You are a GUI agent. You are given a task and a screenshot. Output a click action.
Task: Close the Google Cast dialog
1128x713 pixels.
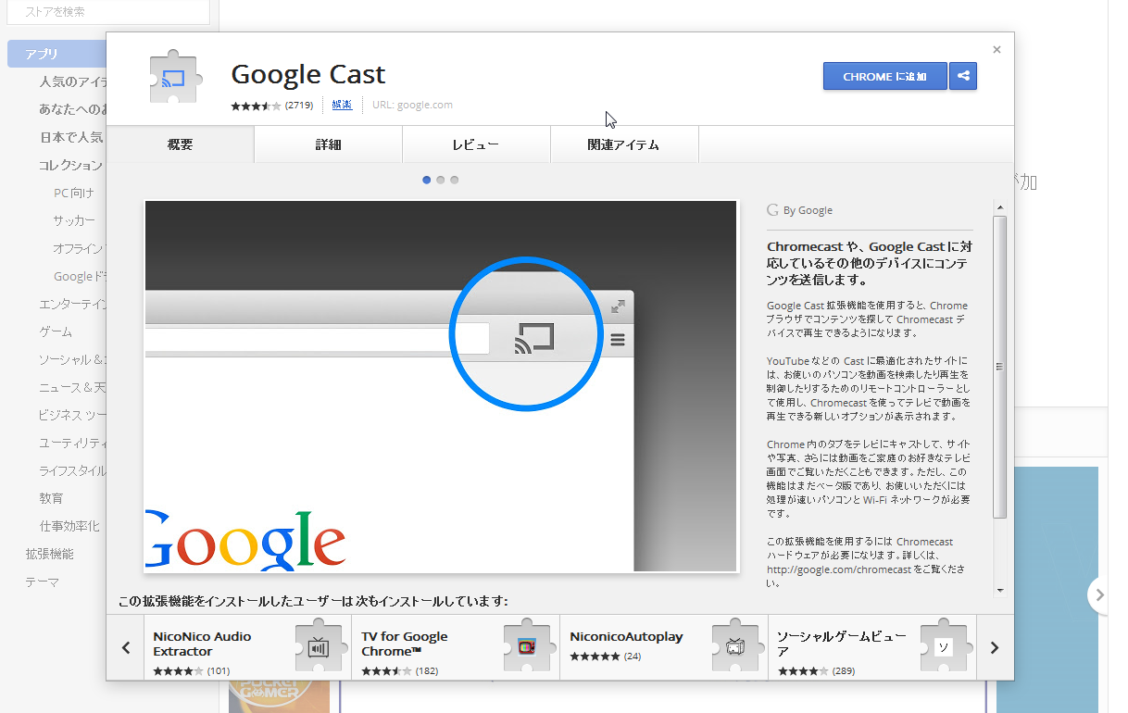pyautogui.click(x=996, y=50)
